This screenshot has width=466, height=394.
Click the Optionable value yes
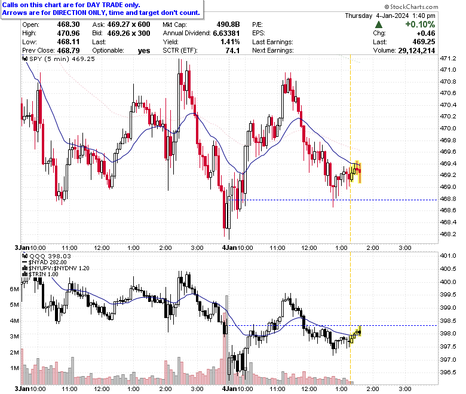point(144,51)
